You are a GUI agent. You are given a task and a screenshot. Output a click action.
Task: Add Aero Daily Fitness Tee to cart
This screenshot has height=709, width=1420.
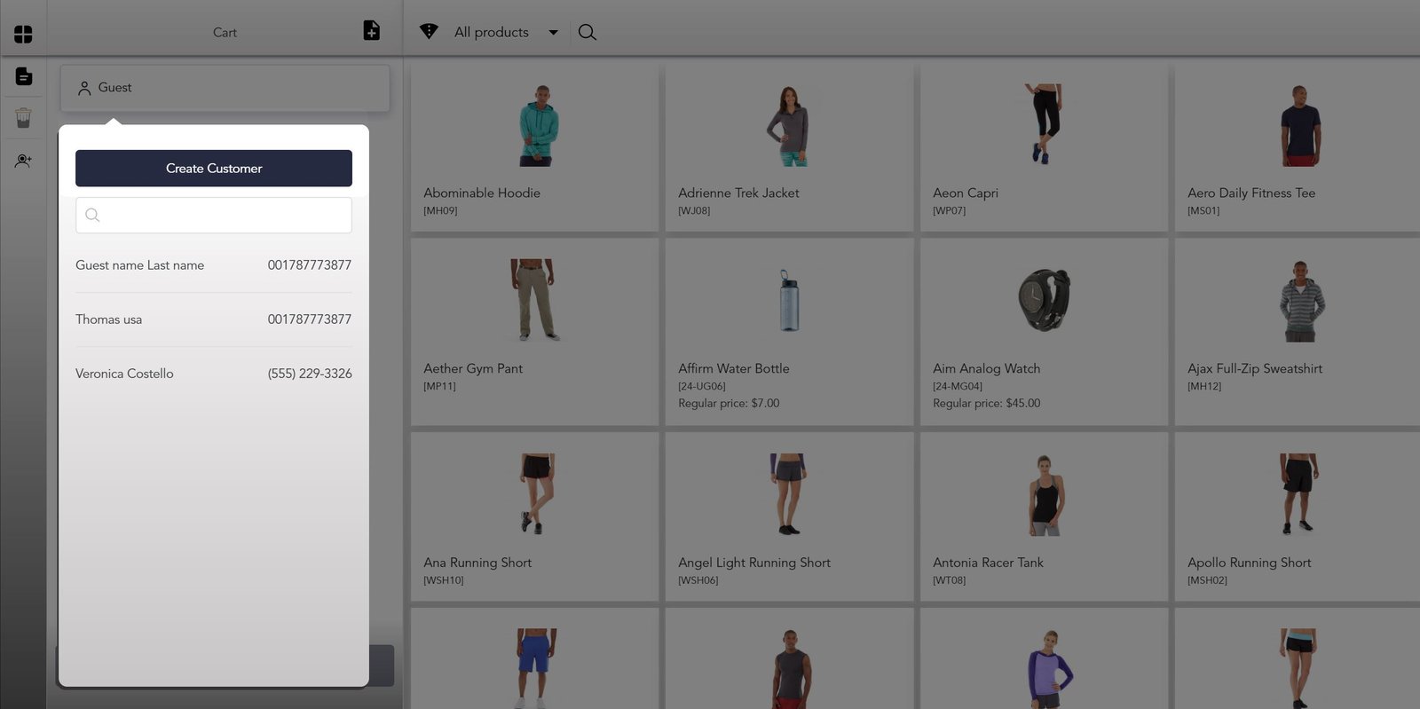[x=1298, y=146]
